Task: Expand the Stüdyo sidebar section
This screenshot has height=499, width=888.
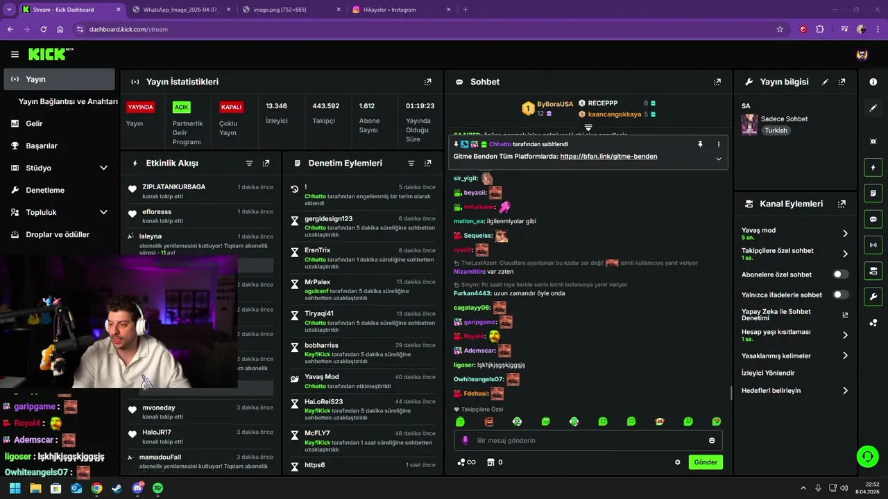Action: 103,168
